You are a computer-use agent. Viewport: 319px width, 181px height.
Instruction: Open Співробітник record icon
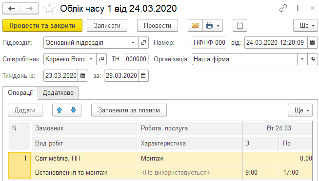[101, 59]
